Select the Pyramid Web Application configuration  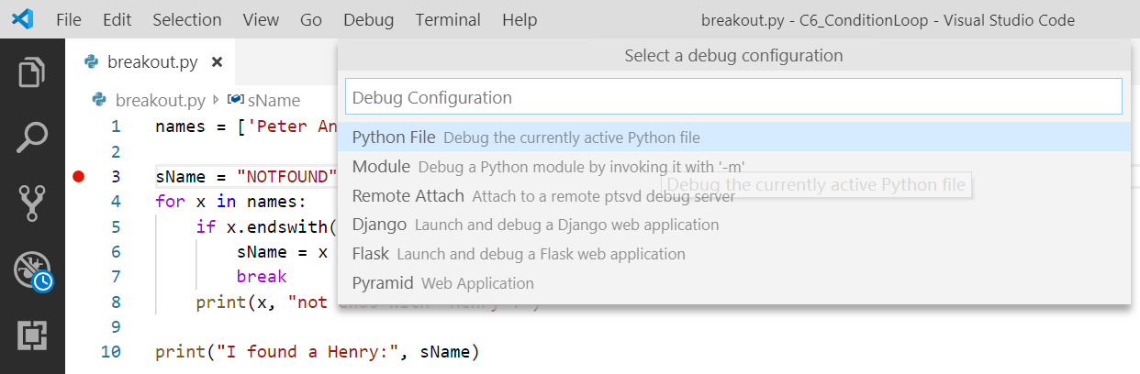pyautogui.click(x=734, y=283)
